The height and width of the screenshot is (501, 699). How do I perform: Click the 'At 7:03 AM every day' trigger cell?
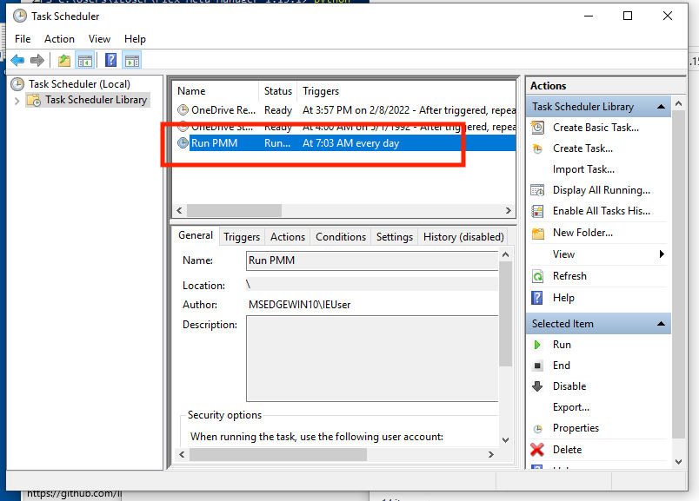pos(351,143)
